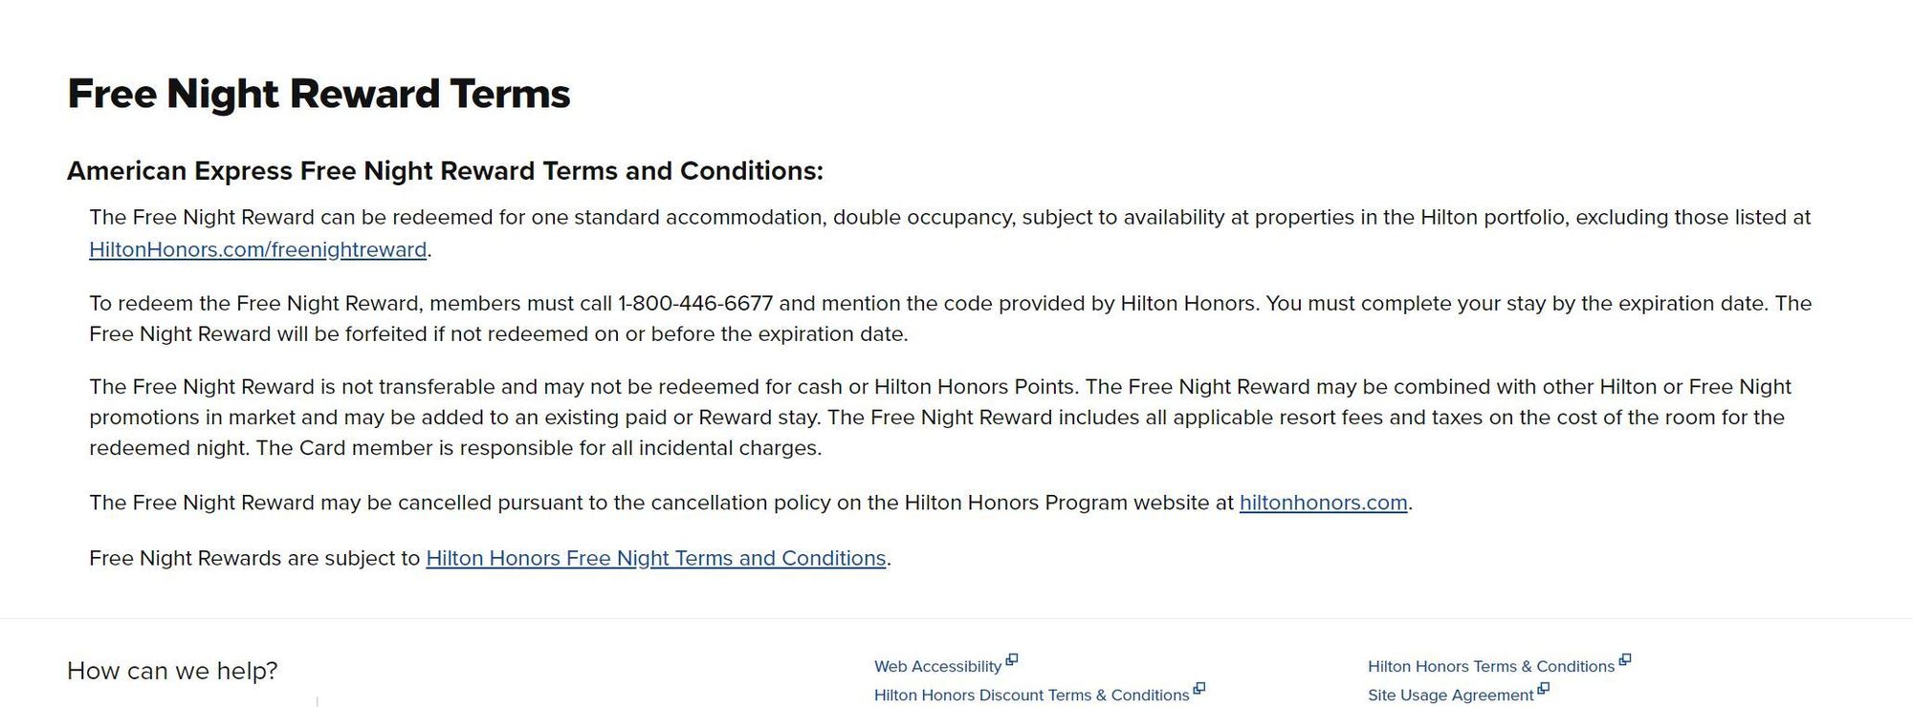Click the sentence about forfeiting the Free Night Reward
This screenshot has height=707, width=1913.
pos(497,334)
